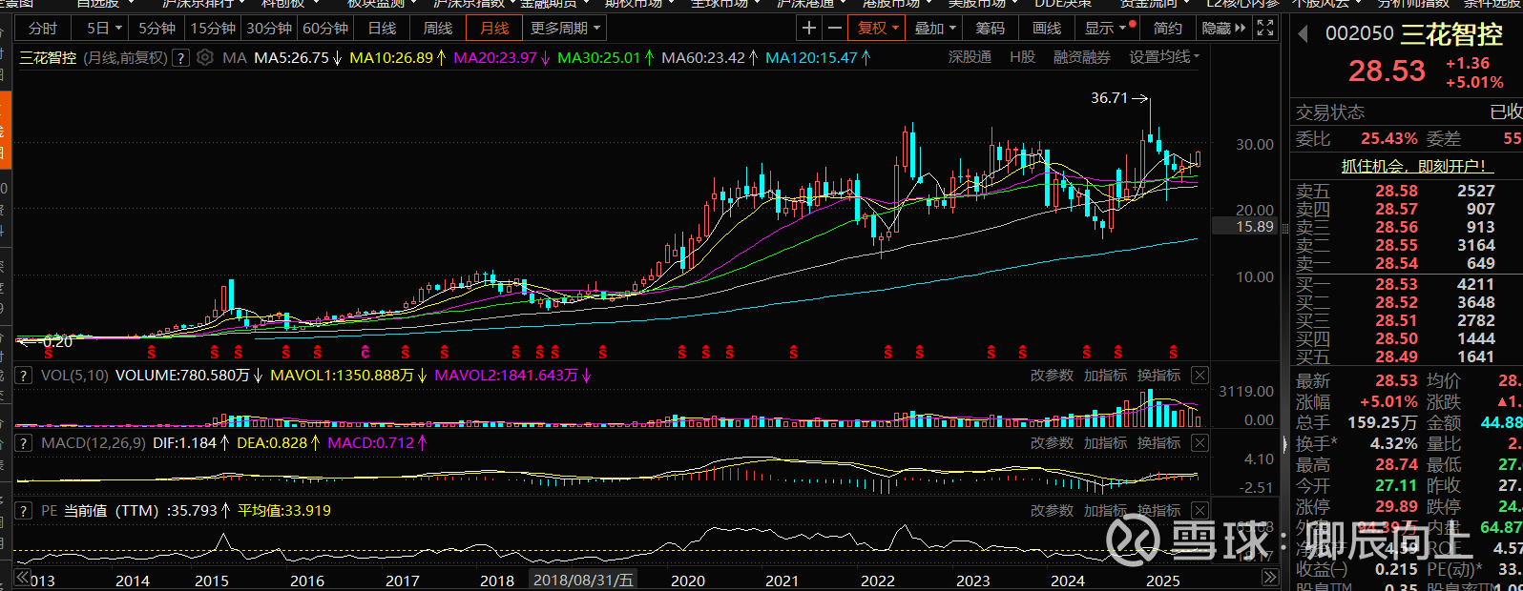Click the 简约 simple mode button
The height and width of the screenshot is (591, 1523).
[1167, 28]
